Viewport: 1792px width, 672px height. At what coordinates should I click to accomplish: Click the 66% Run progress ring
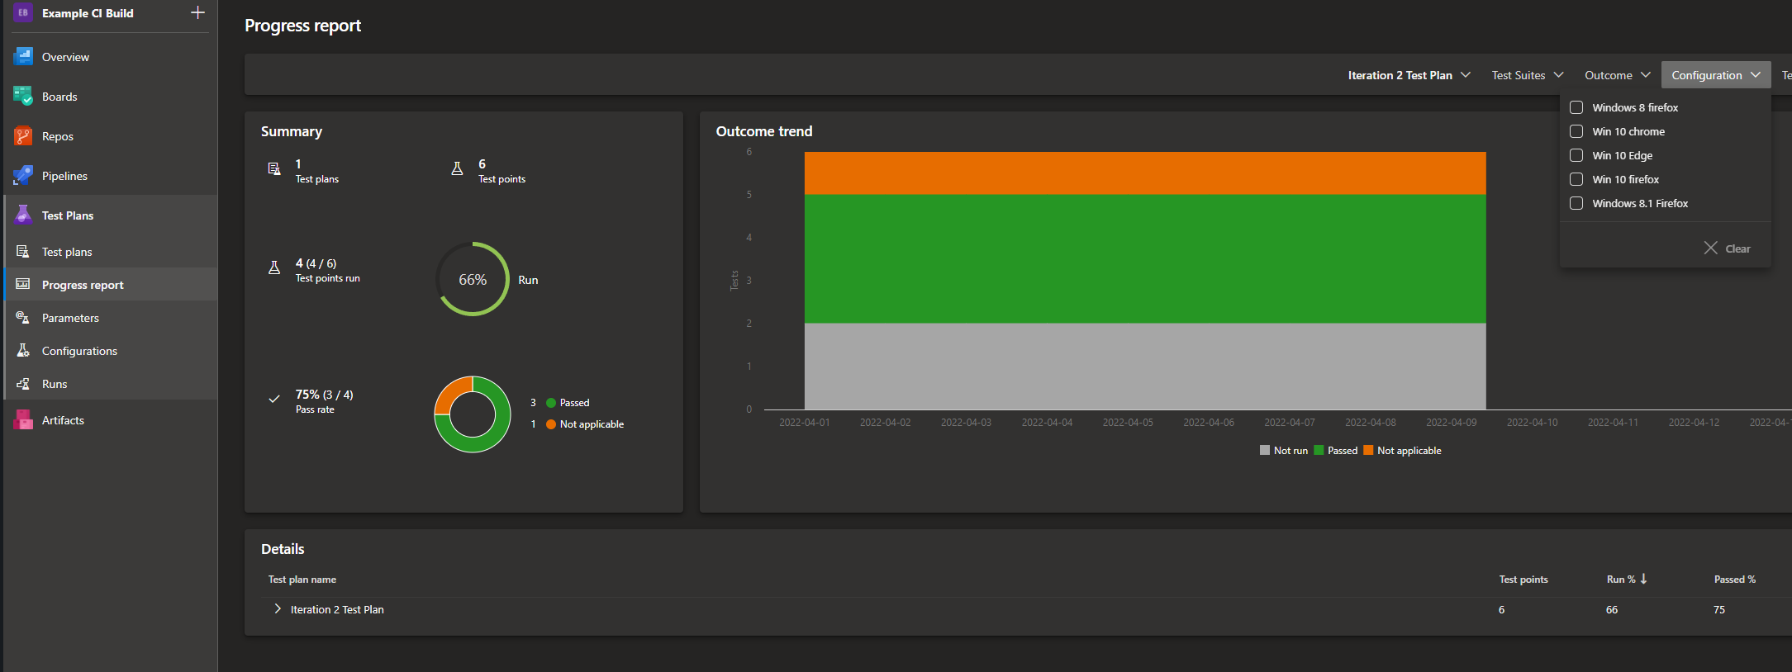point(473,279)
